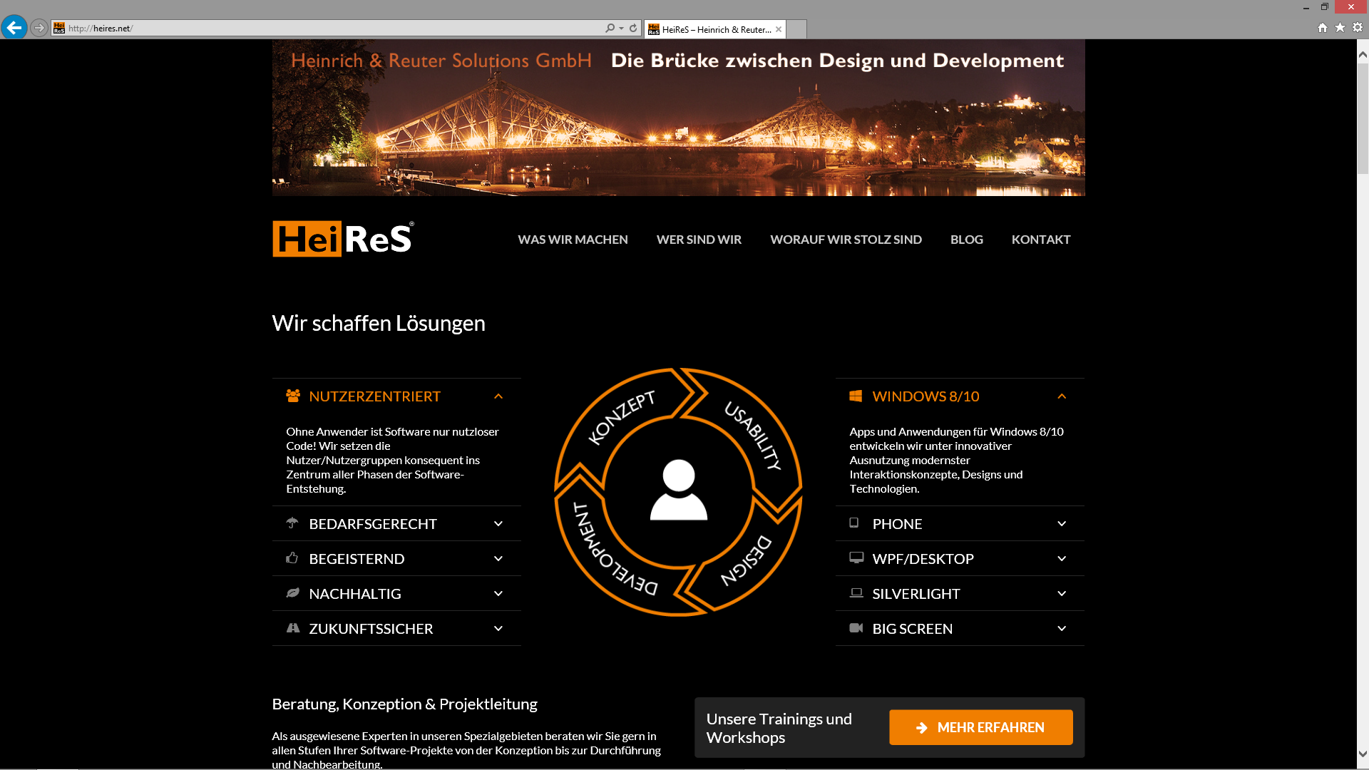Click the user silhouette in circle
This screenshot has width=1369, height=770.
click(x=678, y=491)
